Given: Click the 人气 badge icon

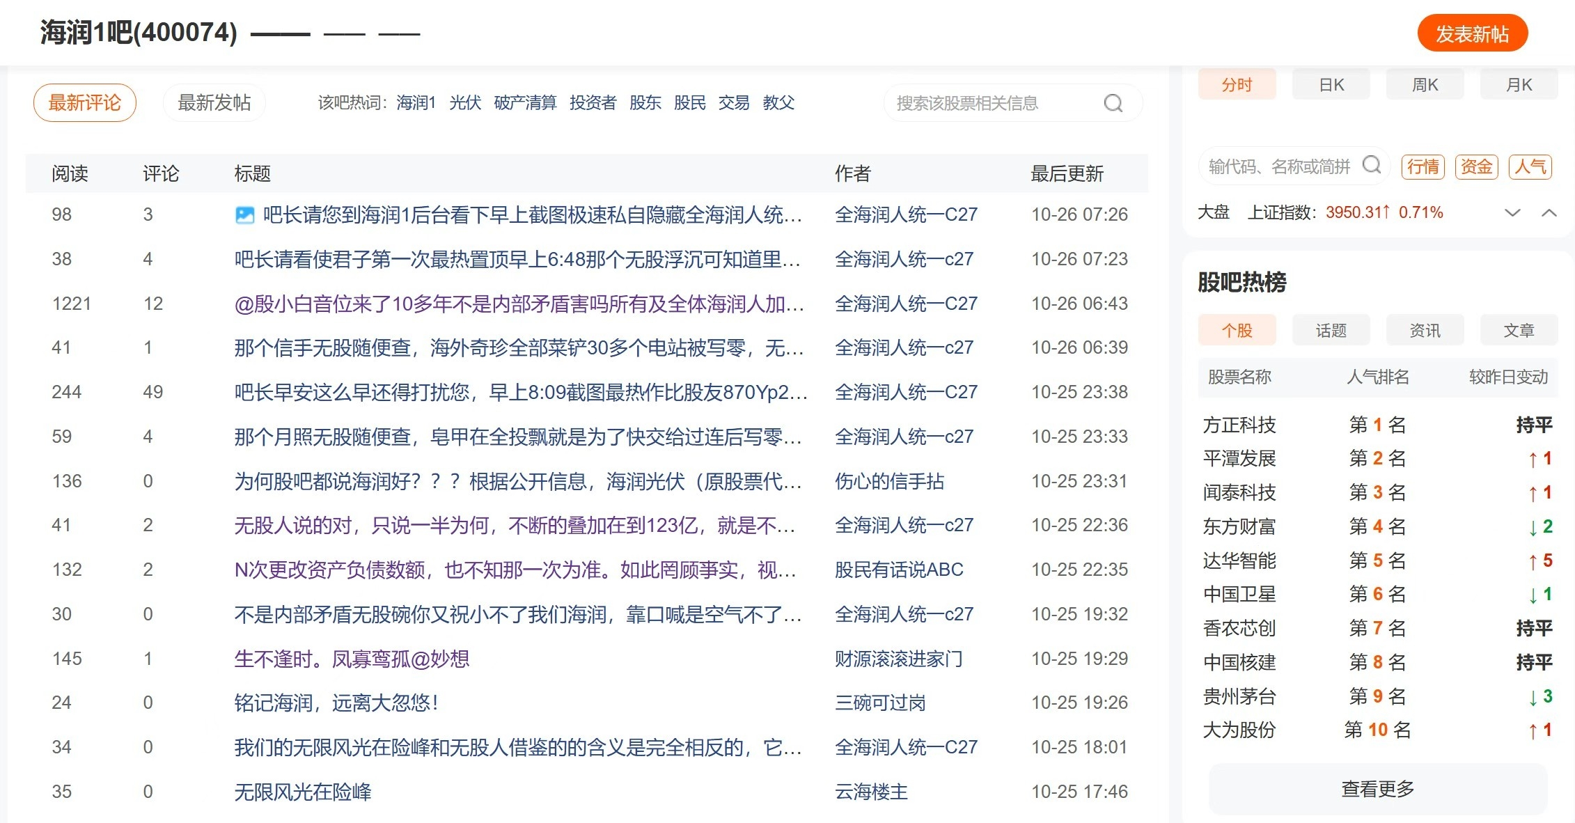Looking at the screenshot, I should click(1530, 167).
